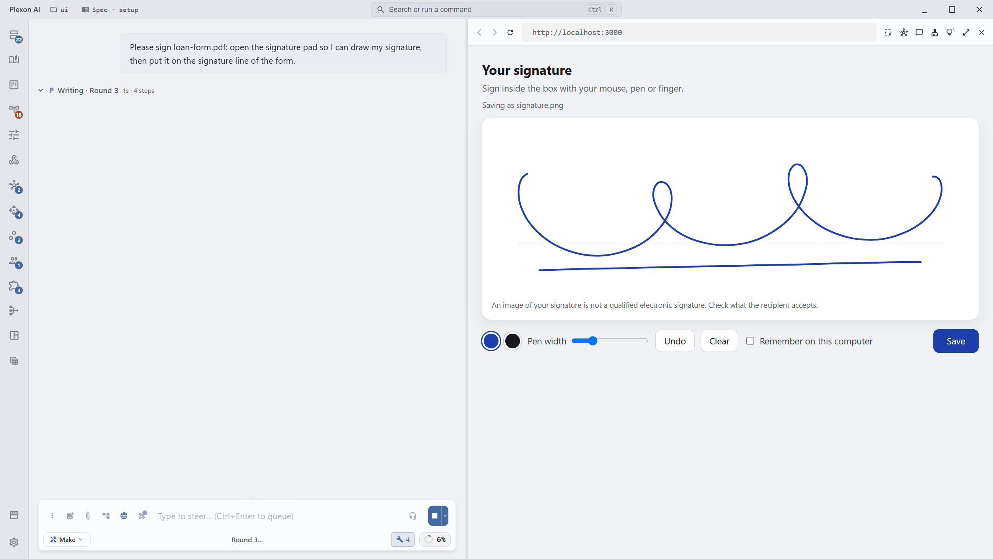Click the Type to steer message input
Screen dimensions: 993x559
(x=278, y=516)
